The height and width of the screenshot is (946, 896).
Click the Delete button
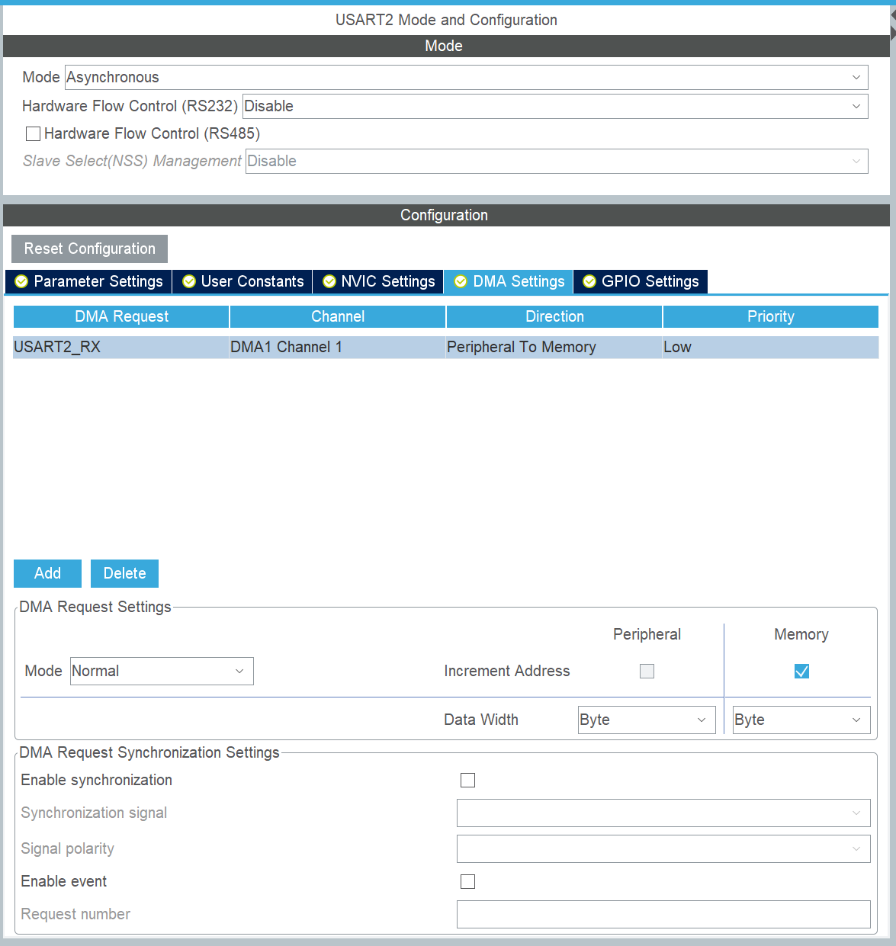(x=124, y=573)
